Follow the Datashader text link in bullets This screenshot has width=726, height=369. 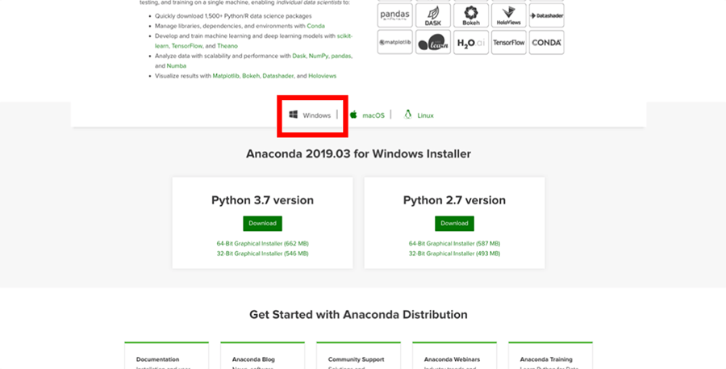point(277,76)
